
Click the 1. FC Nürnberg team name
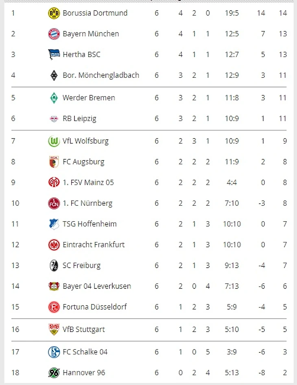click(x=87, y=203)
